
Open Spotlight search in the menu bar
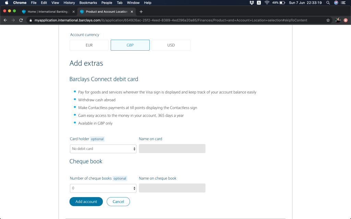(x=328, y=3)
